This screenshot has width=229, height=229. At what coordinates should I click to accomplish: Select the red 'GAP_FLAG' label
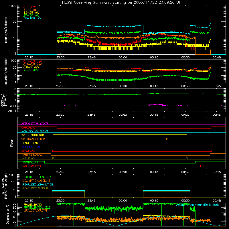point(28,127)
